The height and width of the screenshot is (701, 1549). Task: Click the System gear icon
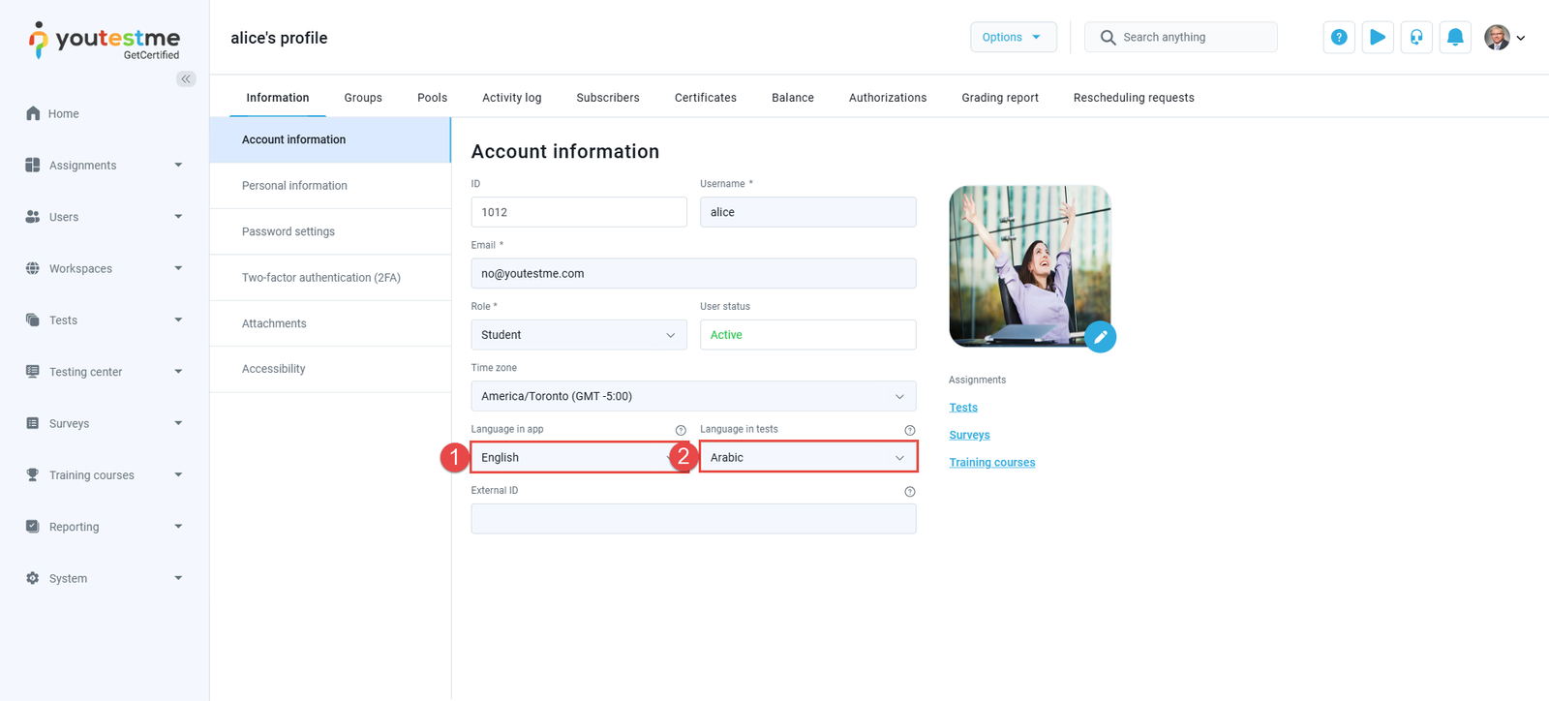coord(33,578)
